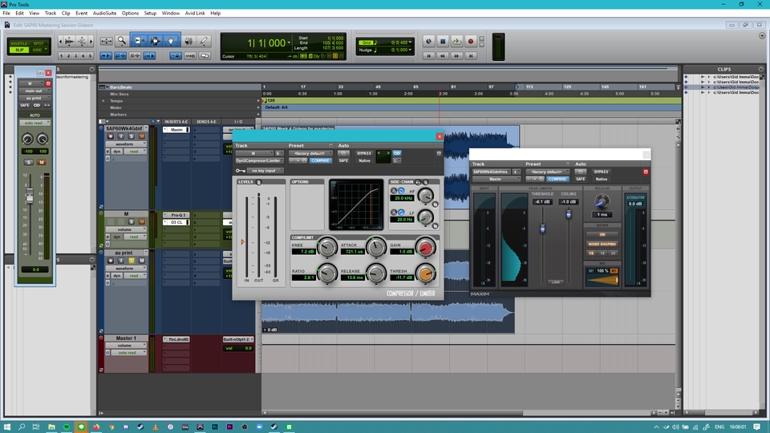770x433 pixels.
Task: Toggle Dither ON in Maxim plugin
Action: pyautogui.click(x=602, y=235)
